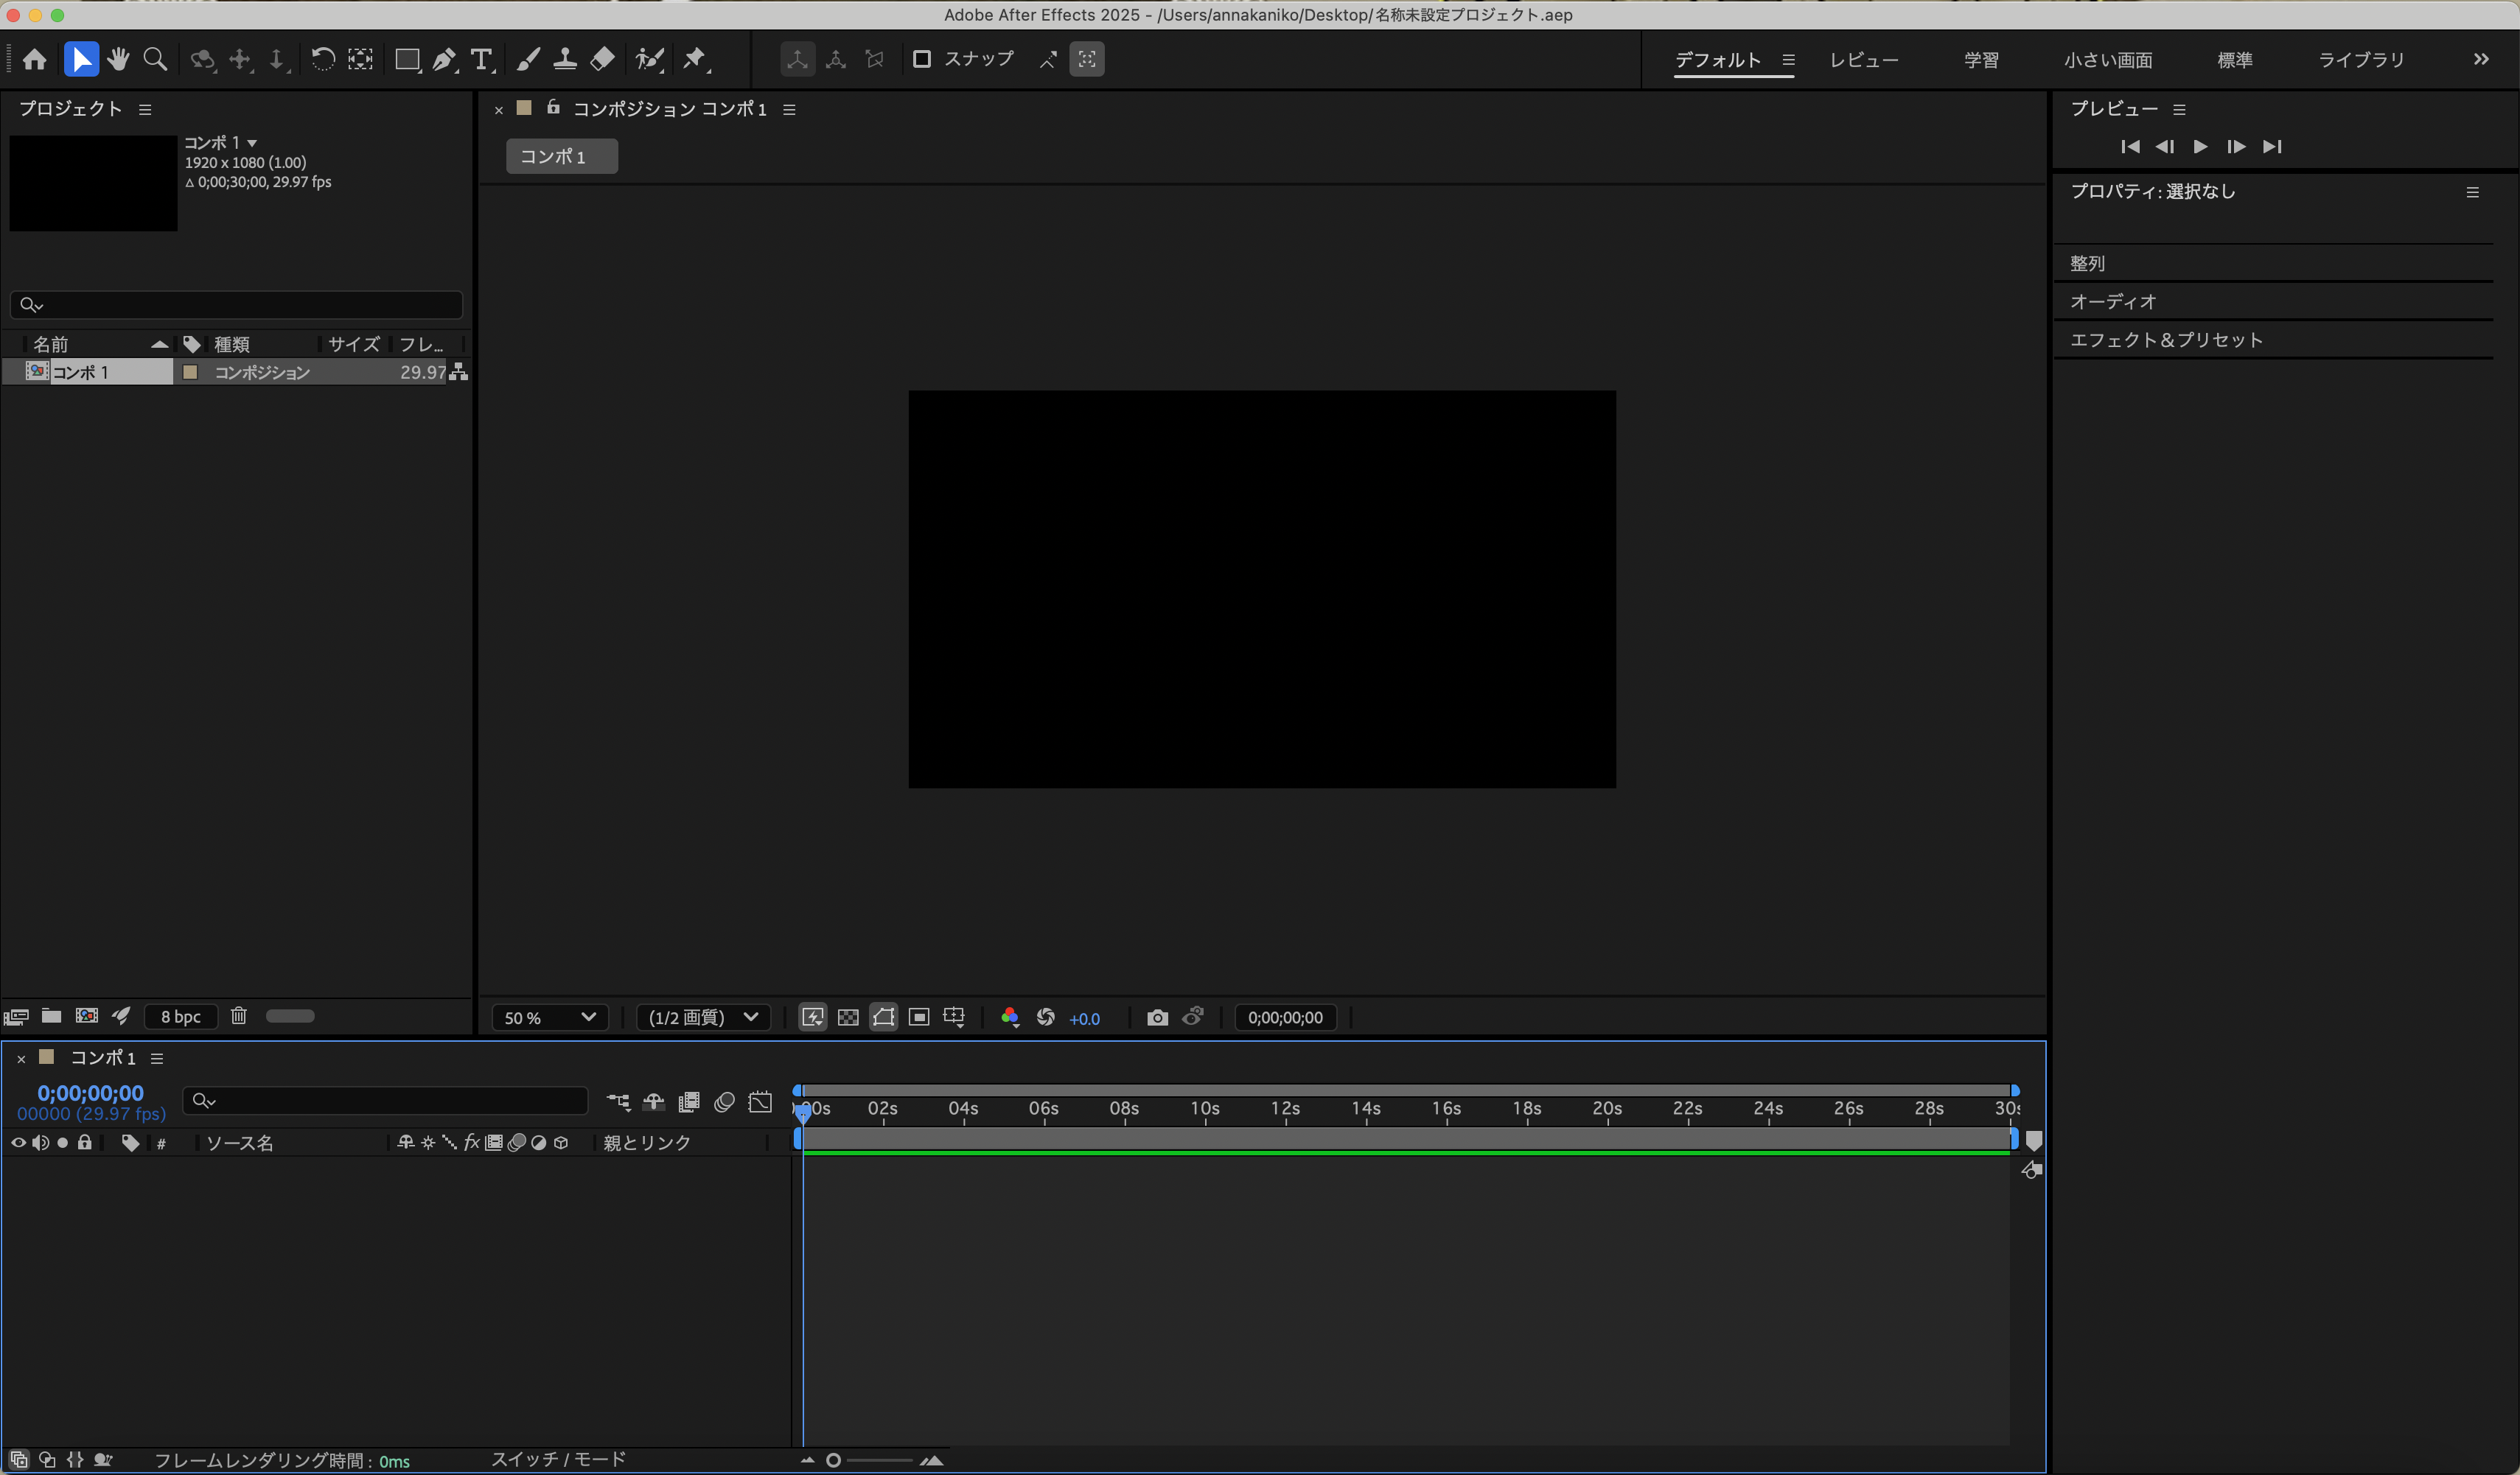Open the 8 bpc color depth setting

(180, 1016)
